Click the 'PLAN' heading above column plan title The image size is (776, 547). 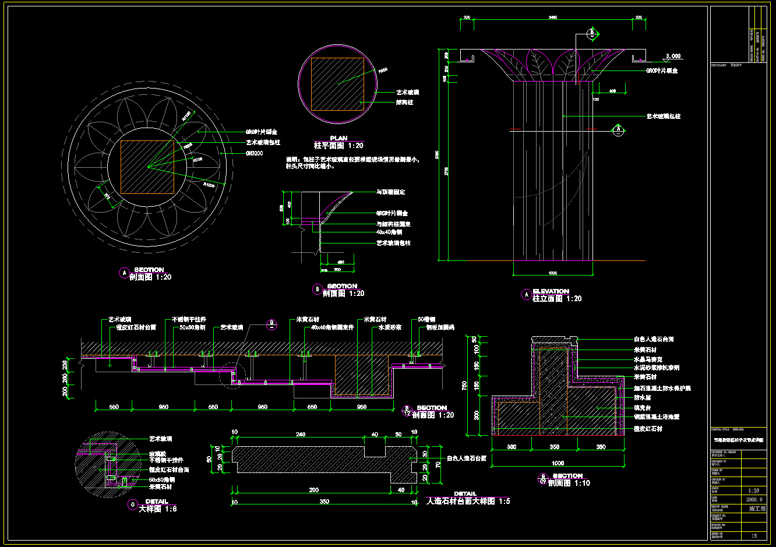click(x=338, y=139)
